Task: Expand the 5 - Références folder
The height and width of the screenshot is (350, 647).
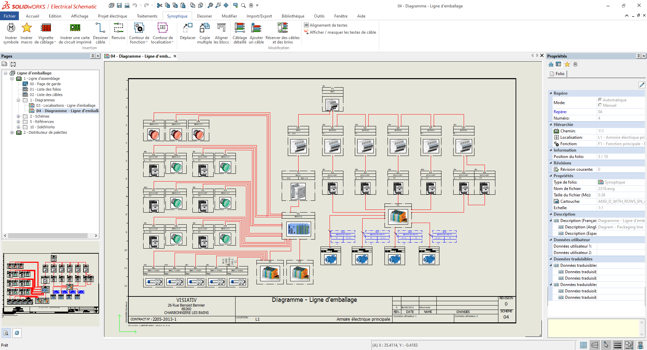Action: coord(19,122)
